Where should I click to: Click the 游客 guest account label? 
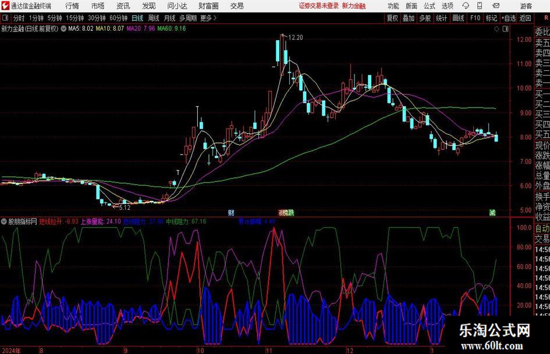point(526,6)
